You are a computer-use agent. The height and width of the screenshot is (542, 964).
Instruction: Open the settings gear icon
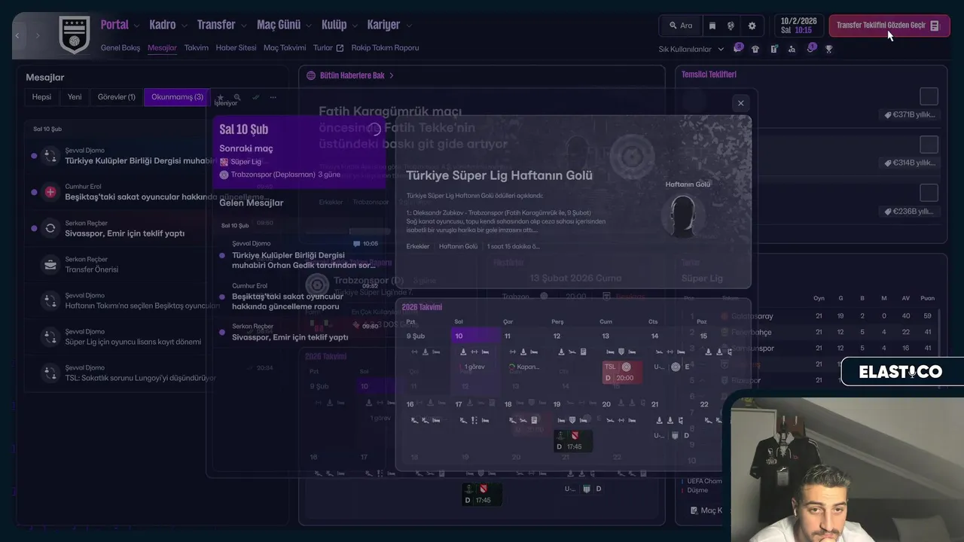(x=752, y=26)
